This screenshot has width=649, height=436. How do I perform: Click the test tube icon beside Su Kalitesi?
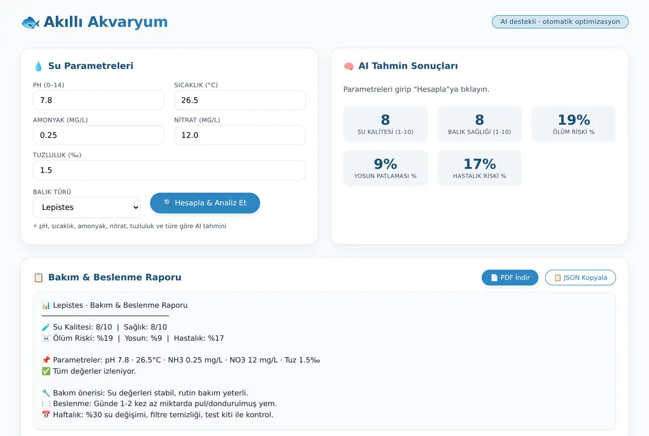(46, 327)
